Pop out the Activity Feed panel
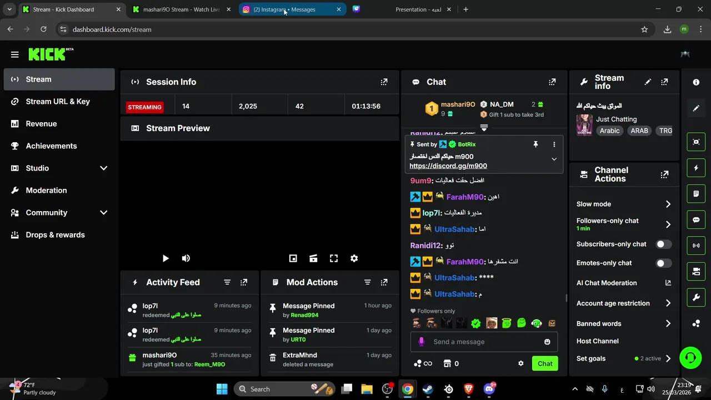The width and height of the screenshot is (711, 400). point(244,282)
